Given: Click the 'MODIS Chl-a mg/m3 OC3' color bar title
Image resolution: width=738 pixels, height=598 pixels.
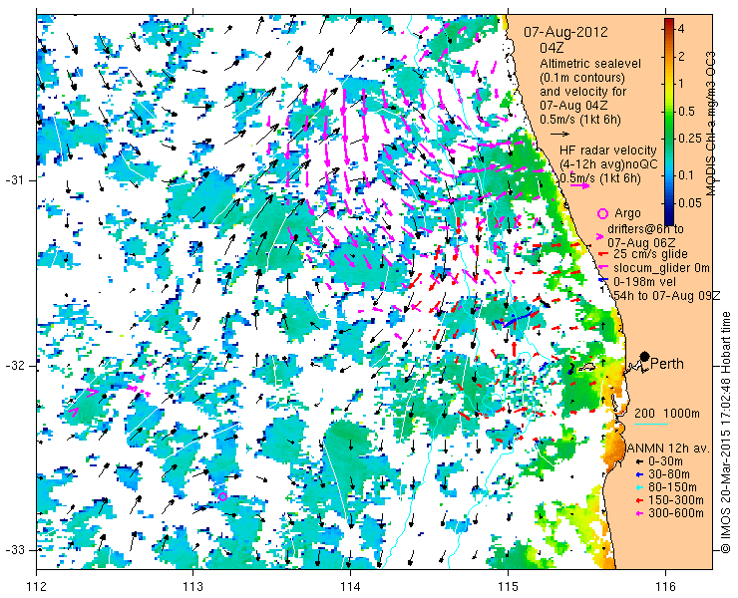Looking at the screenshot, I should [x=710, y=124].
